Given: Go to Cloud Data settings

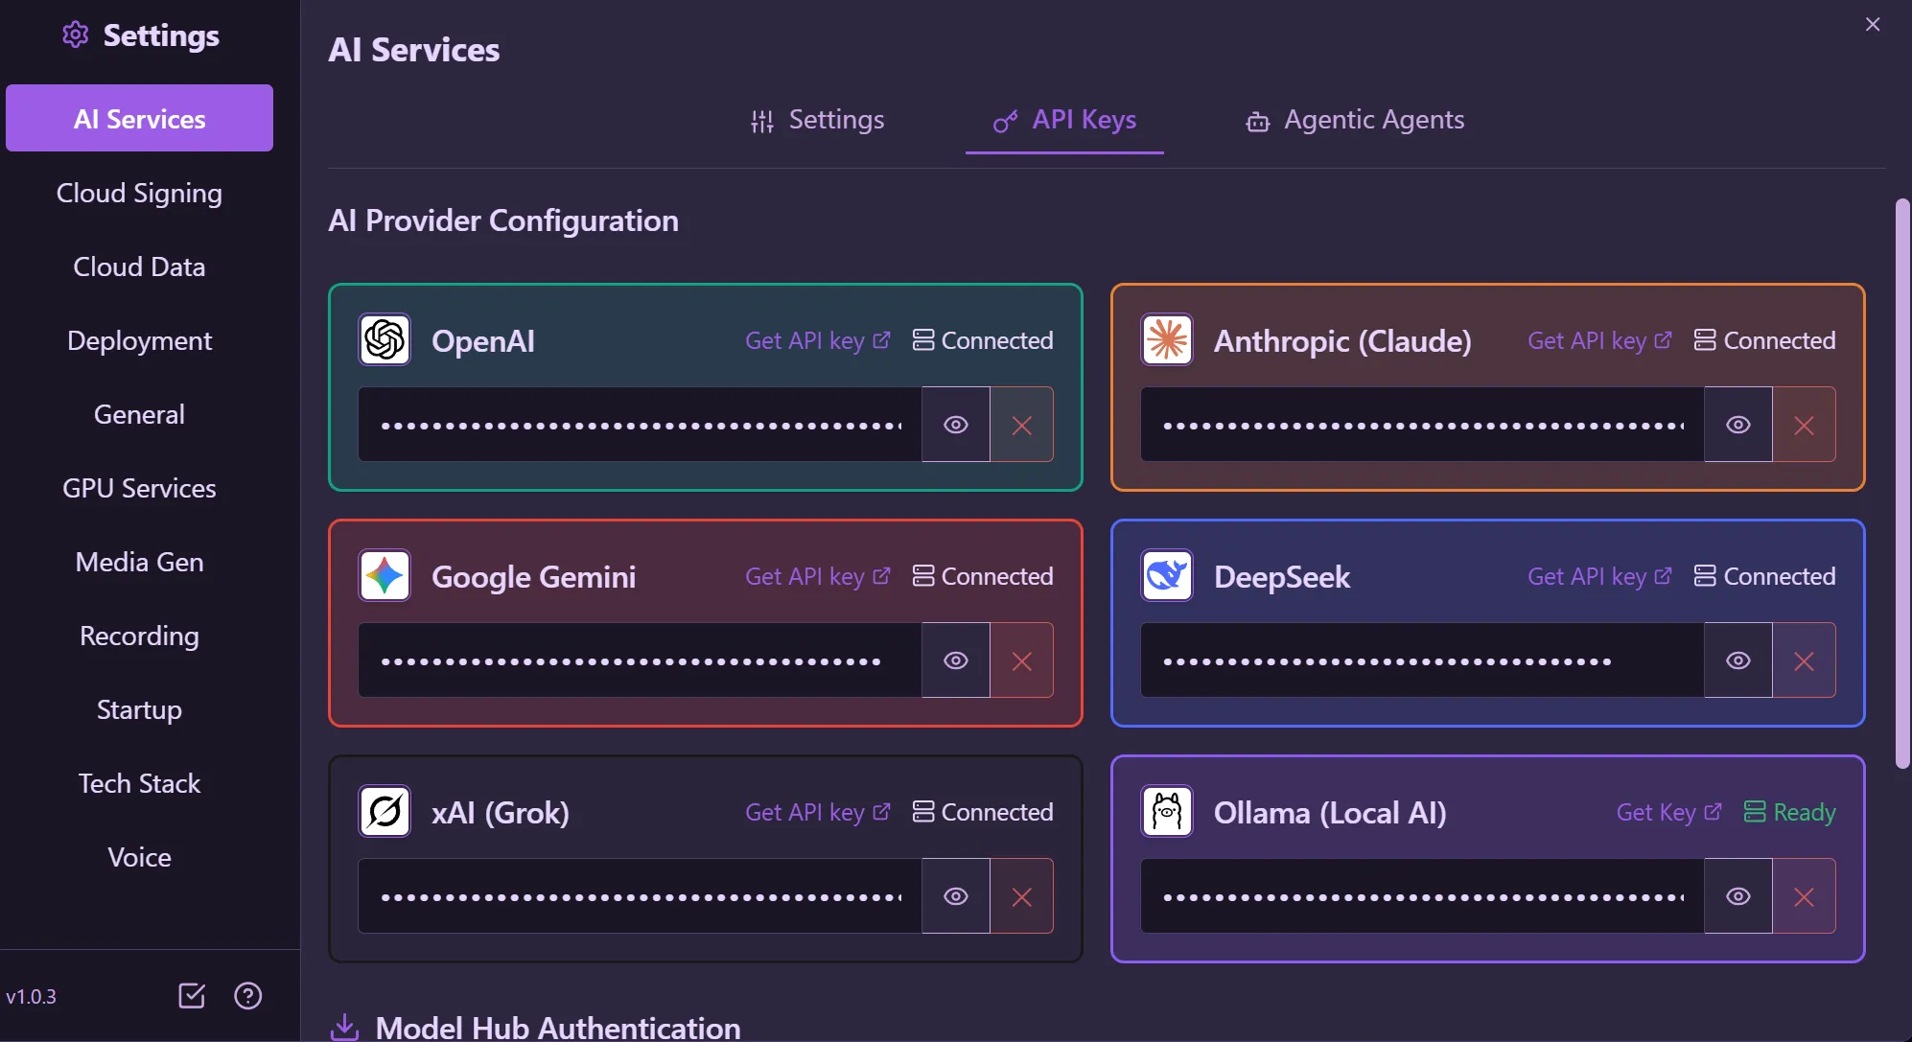Looking at the screenshot, I should point(139,266).
